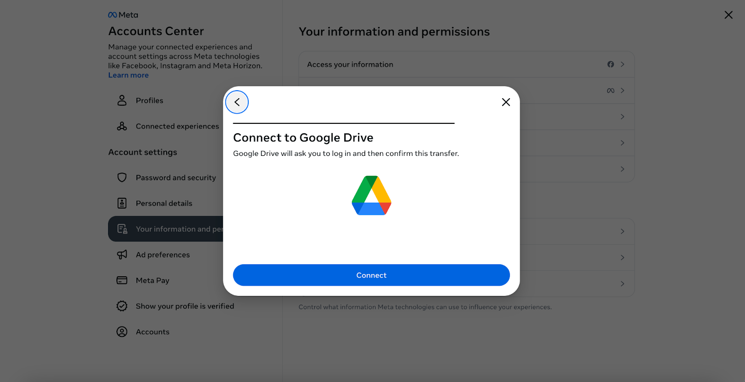
Task: Click the shield icon for Password and security
Action: pyautogui.click(x=122, y=178)
